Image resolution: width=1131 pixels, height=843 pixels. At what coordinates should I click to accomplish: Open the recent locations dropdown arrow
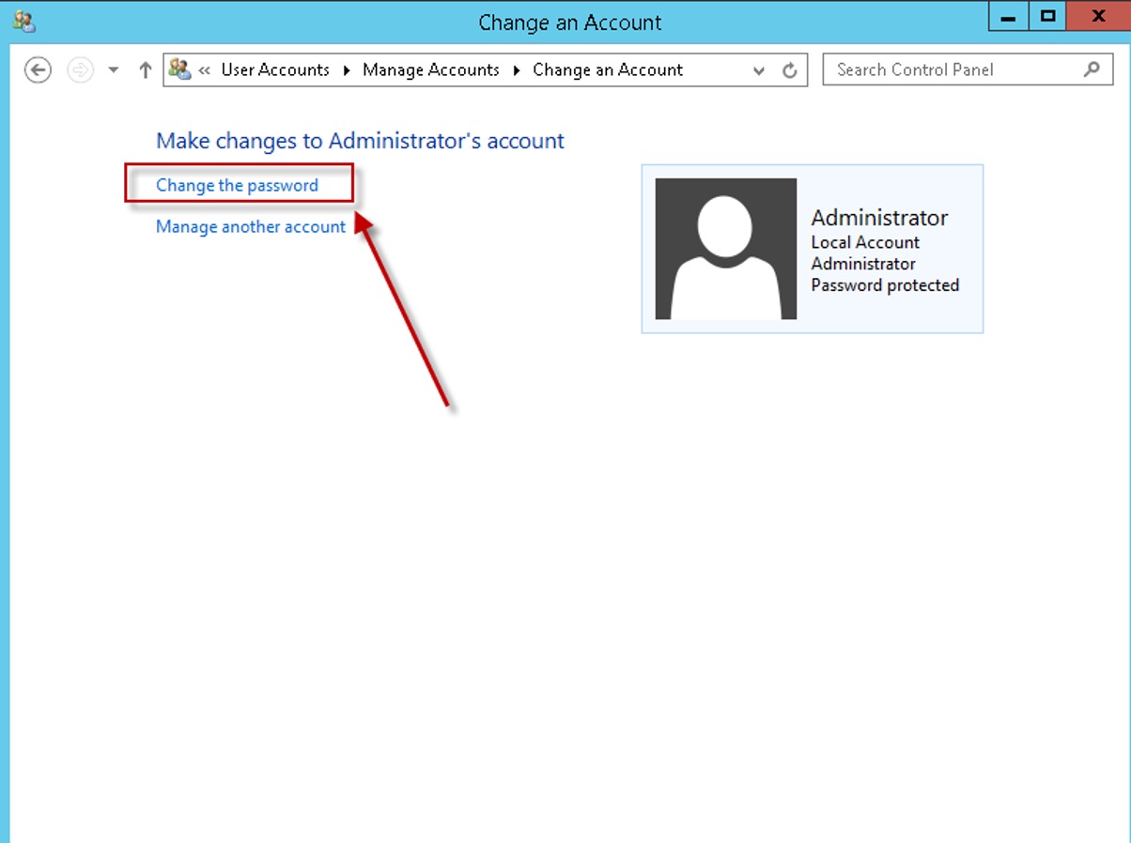coord(114,70)
